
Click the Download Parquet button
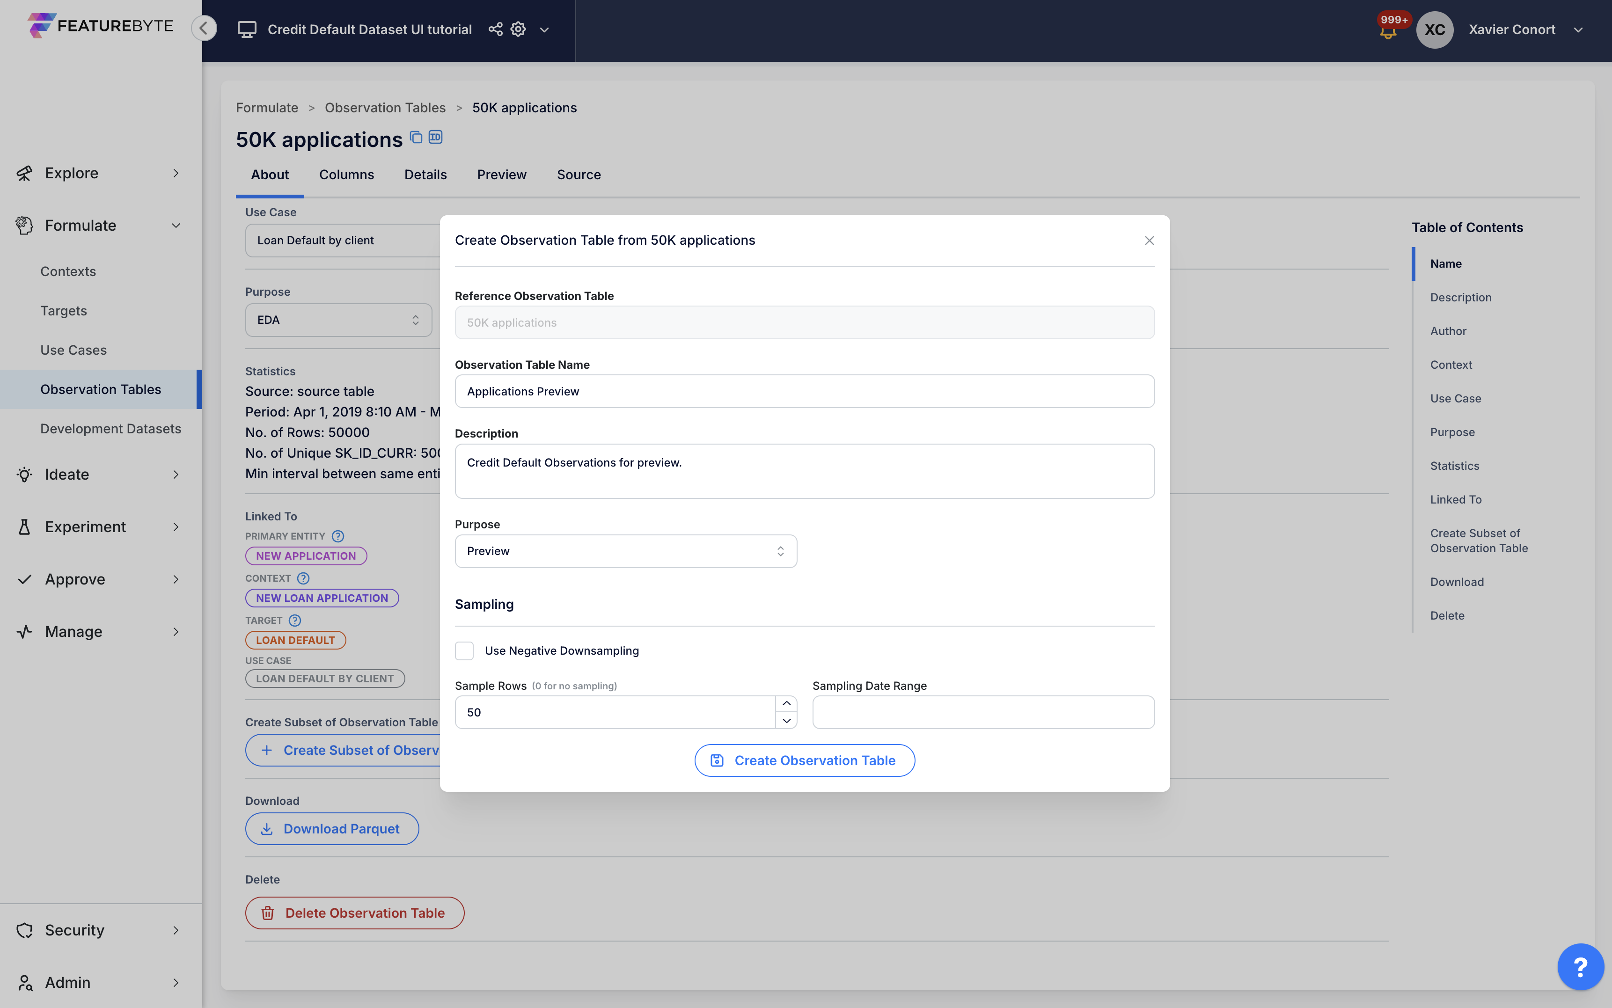coord(331,829)
